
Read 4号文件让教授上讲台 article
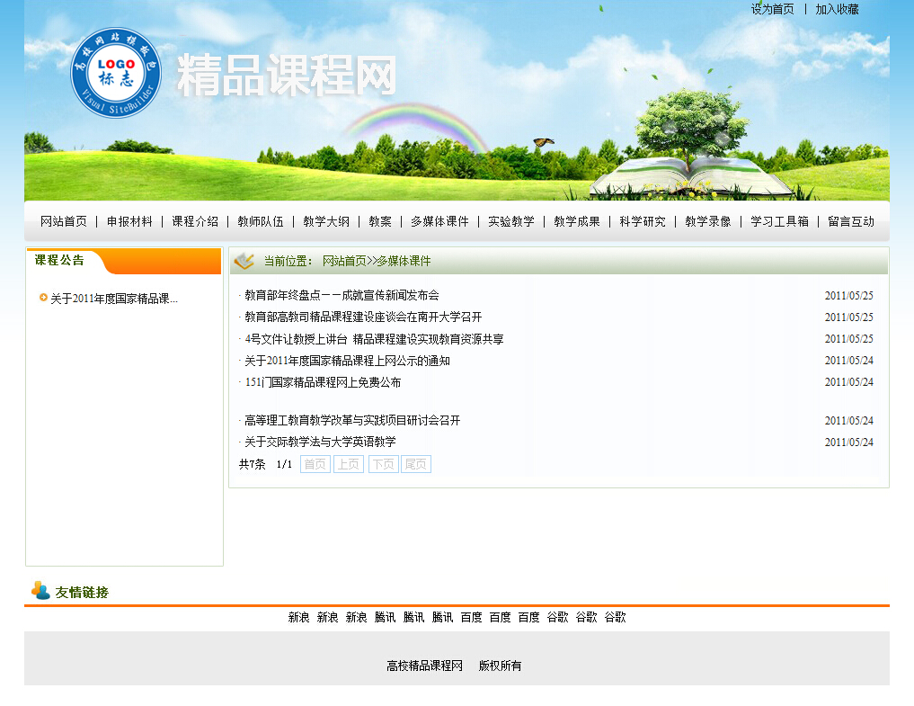(x=374, y=339)
